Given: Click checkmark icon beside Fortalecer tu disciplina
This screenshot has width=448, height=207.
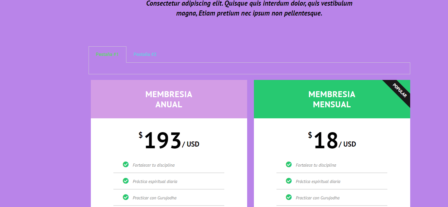Looking at the screenshot, I should coord(126,165).
